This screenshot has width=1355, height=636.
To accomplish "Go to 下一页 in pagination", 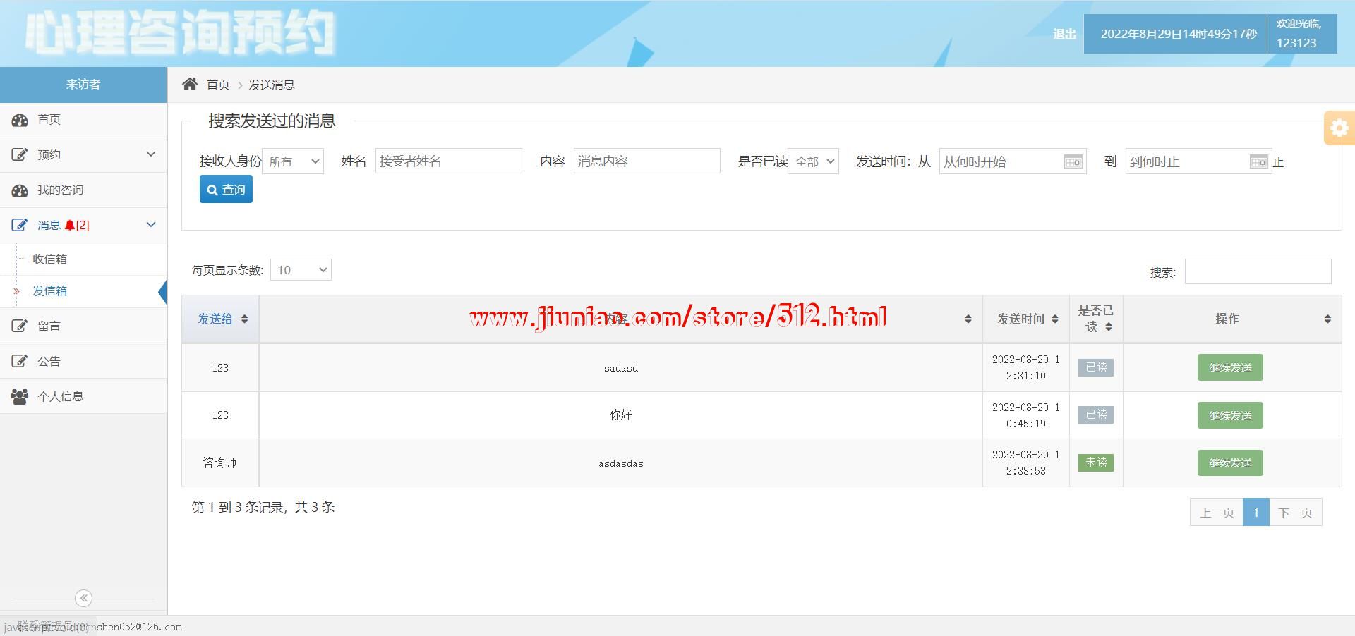I will [1295, 513].
